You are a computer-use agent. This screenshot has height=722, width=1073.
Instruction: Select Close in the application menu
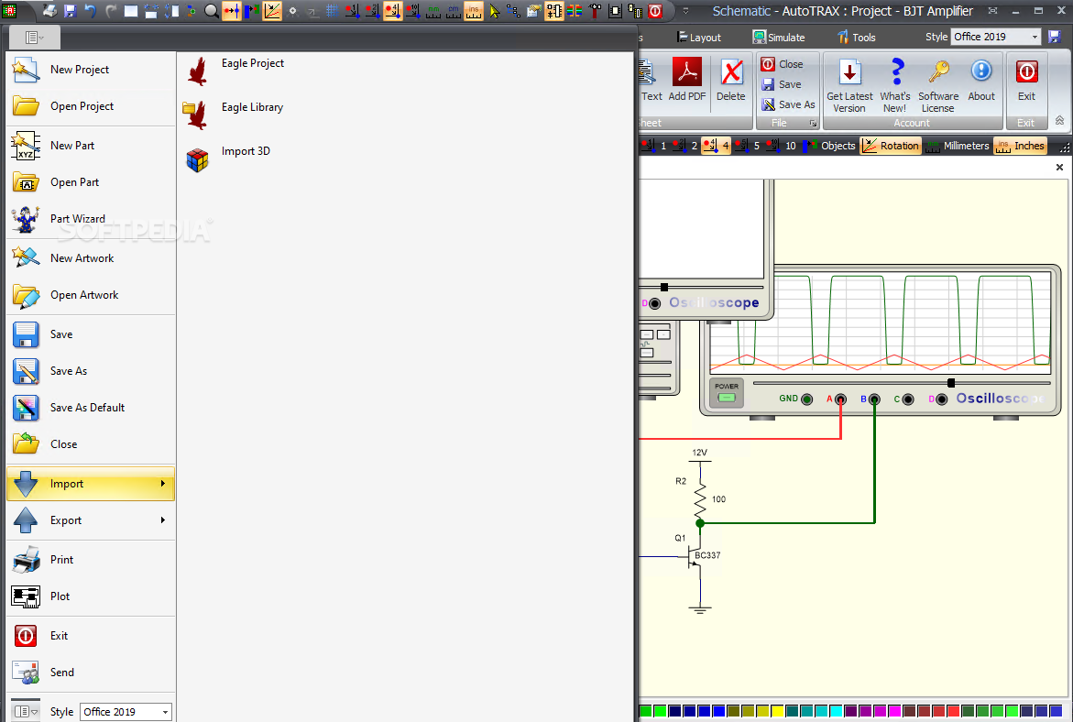coord(91,444)
